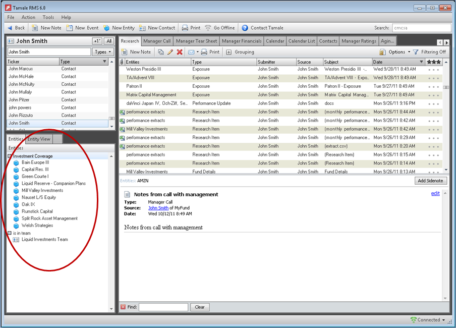This screenshot has width=456, height=328.
Task: Open the Type column dropdown in contact list
Action: coord(104,62)
